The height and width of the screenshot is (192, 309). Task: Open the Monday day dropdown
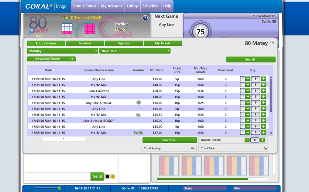click(62, 51)
